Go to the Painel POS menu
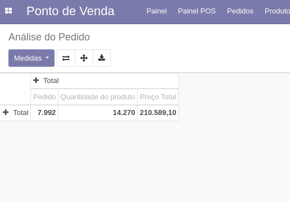The image size is (290, 202). pos(197,11)
